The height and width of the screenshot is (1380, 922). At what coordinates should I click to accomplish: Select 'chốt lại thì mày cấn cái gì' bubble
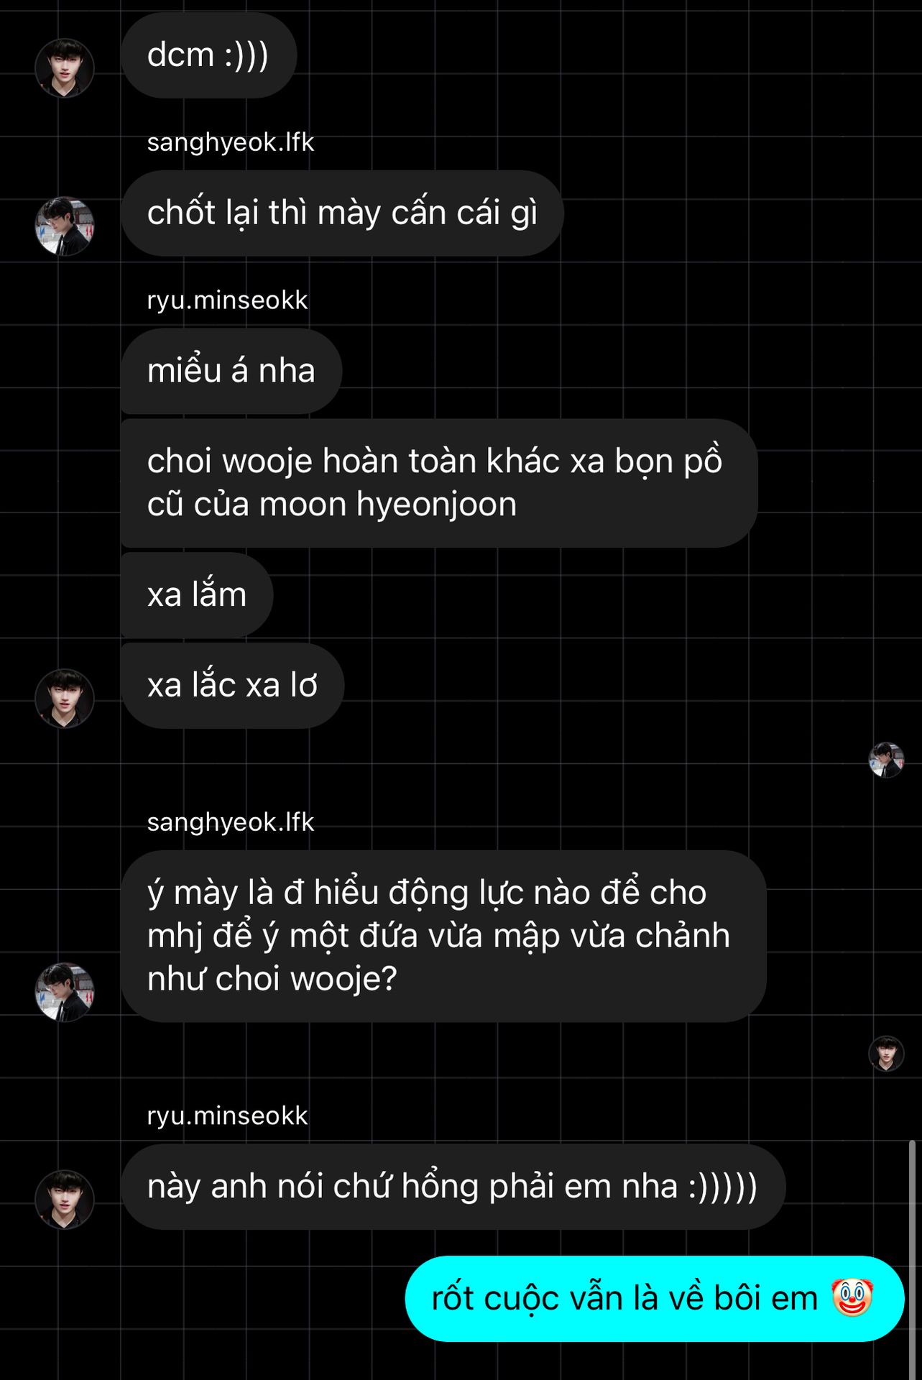tap(342, 213)
